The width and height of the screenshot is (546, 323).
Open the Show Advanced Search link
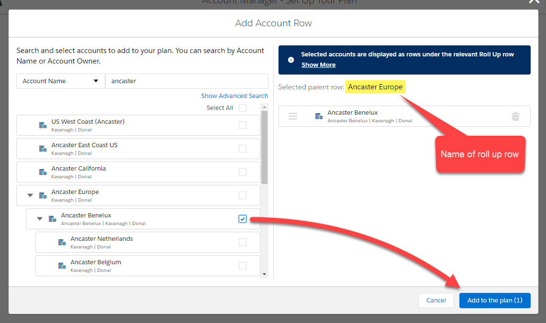click(x=234, y=96)
